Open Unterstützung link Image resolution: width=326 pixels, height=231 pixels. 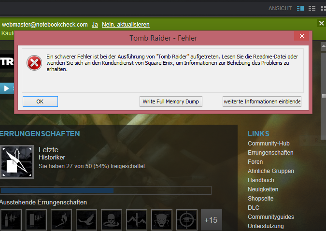266,226
